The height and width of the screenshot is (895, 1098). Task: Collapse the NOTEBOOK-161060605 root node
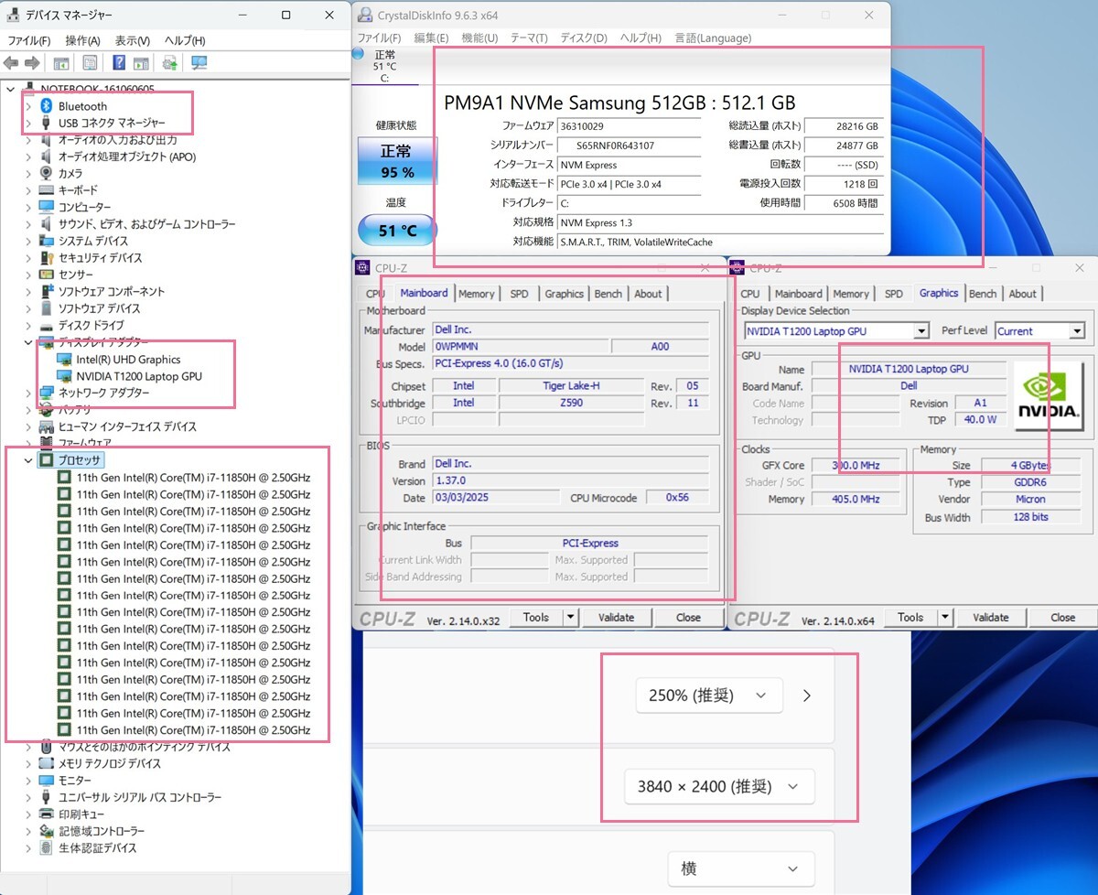11,89
